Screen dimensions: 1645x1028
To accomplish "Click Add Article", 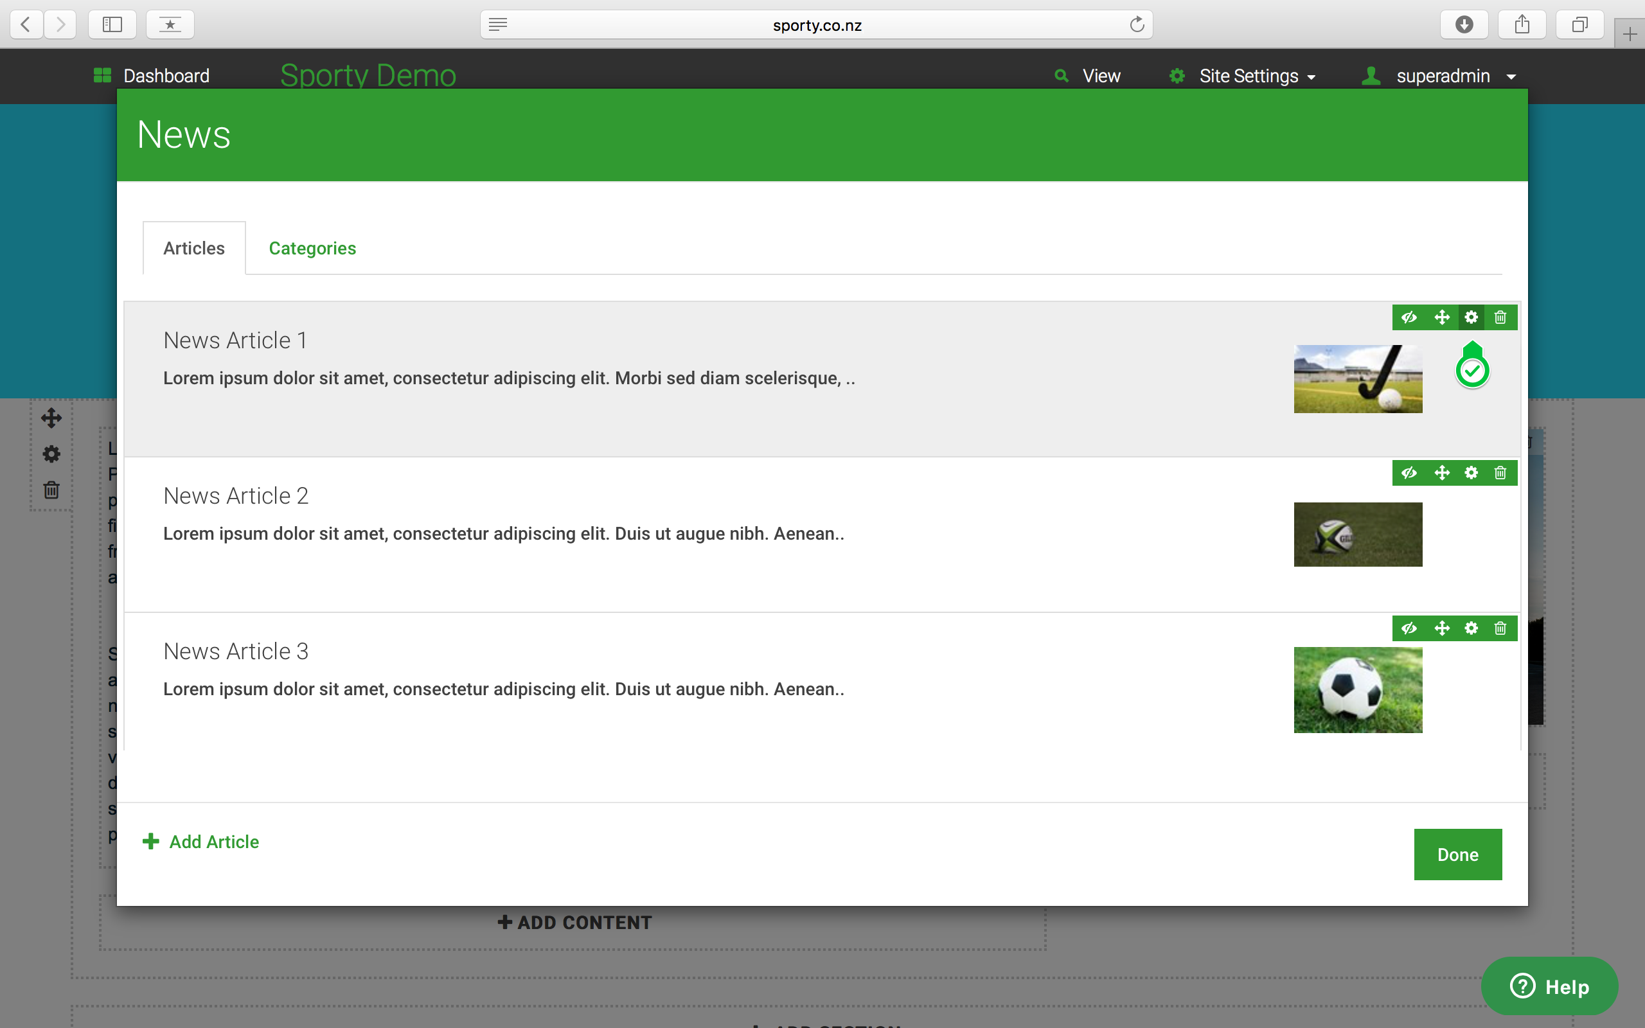I will pos(201,842).
